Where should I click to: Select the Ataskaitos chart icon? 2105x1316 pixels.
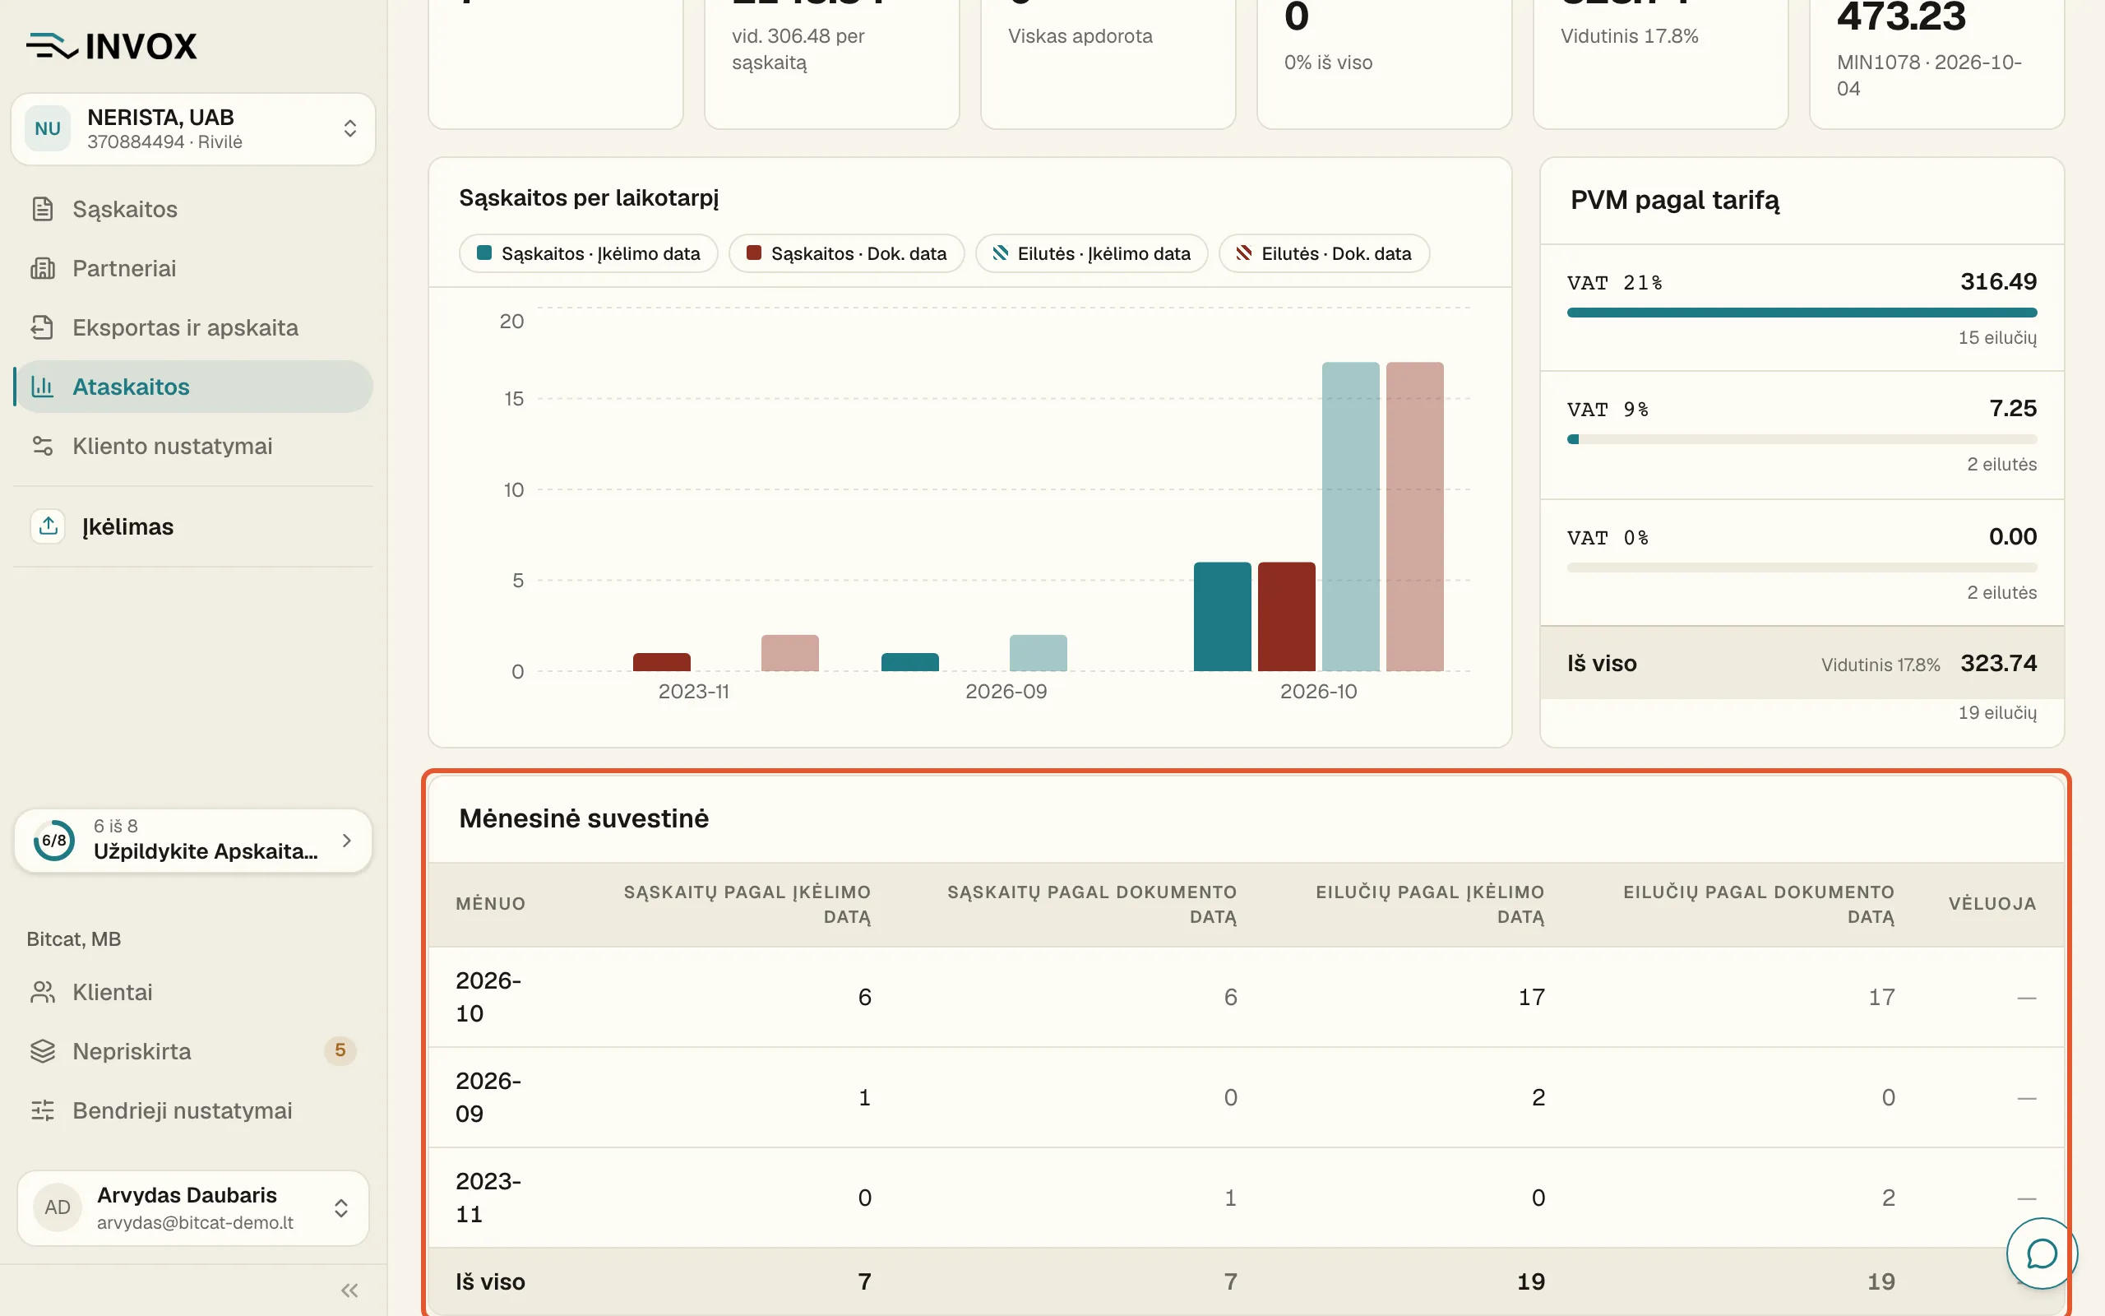[x=43, y=387]
